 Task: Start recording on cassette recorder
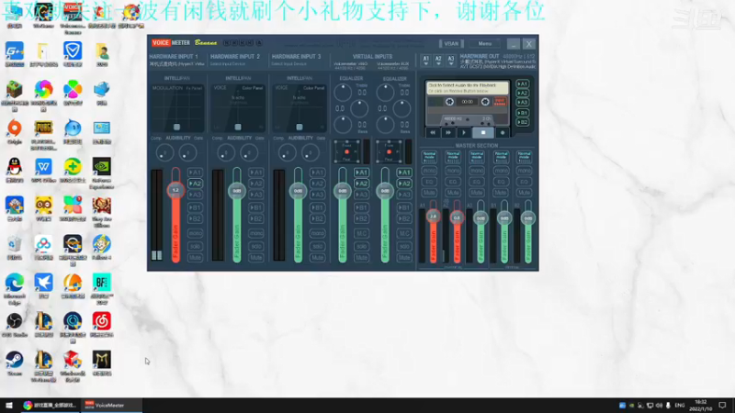tap(503, 133)
